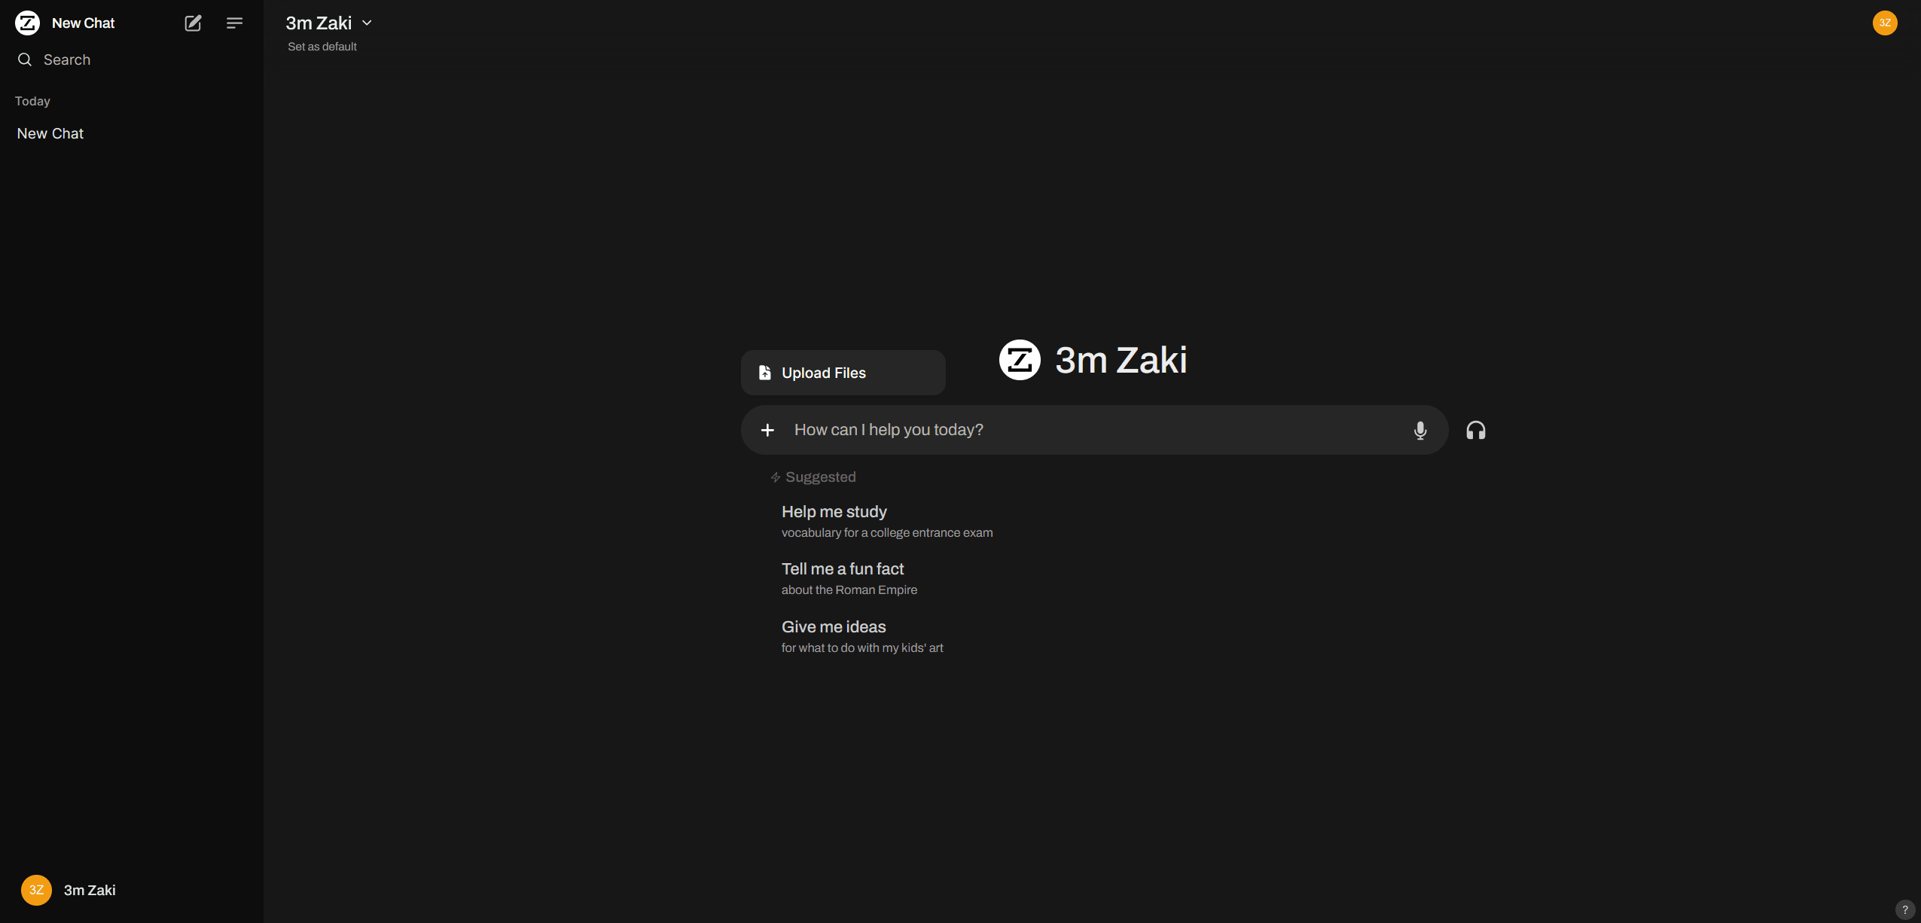Open the 3m Zaki user menu in the sidebar
This screenshot has width=1921, height=923.
[x=69, y=890]
